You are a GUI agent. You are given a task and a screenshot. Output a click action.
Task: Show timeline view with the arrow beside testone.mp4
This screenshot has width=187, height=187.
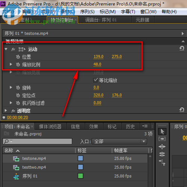click(x=183, y=33)
